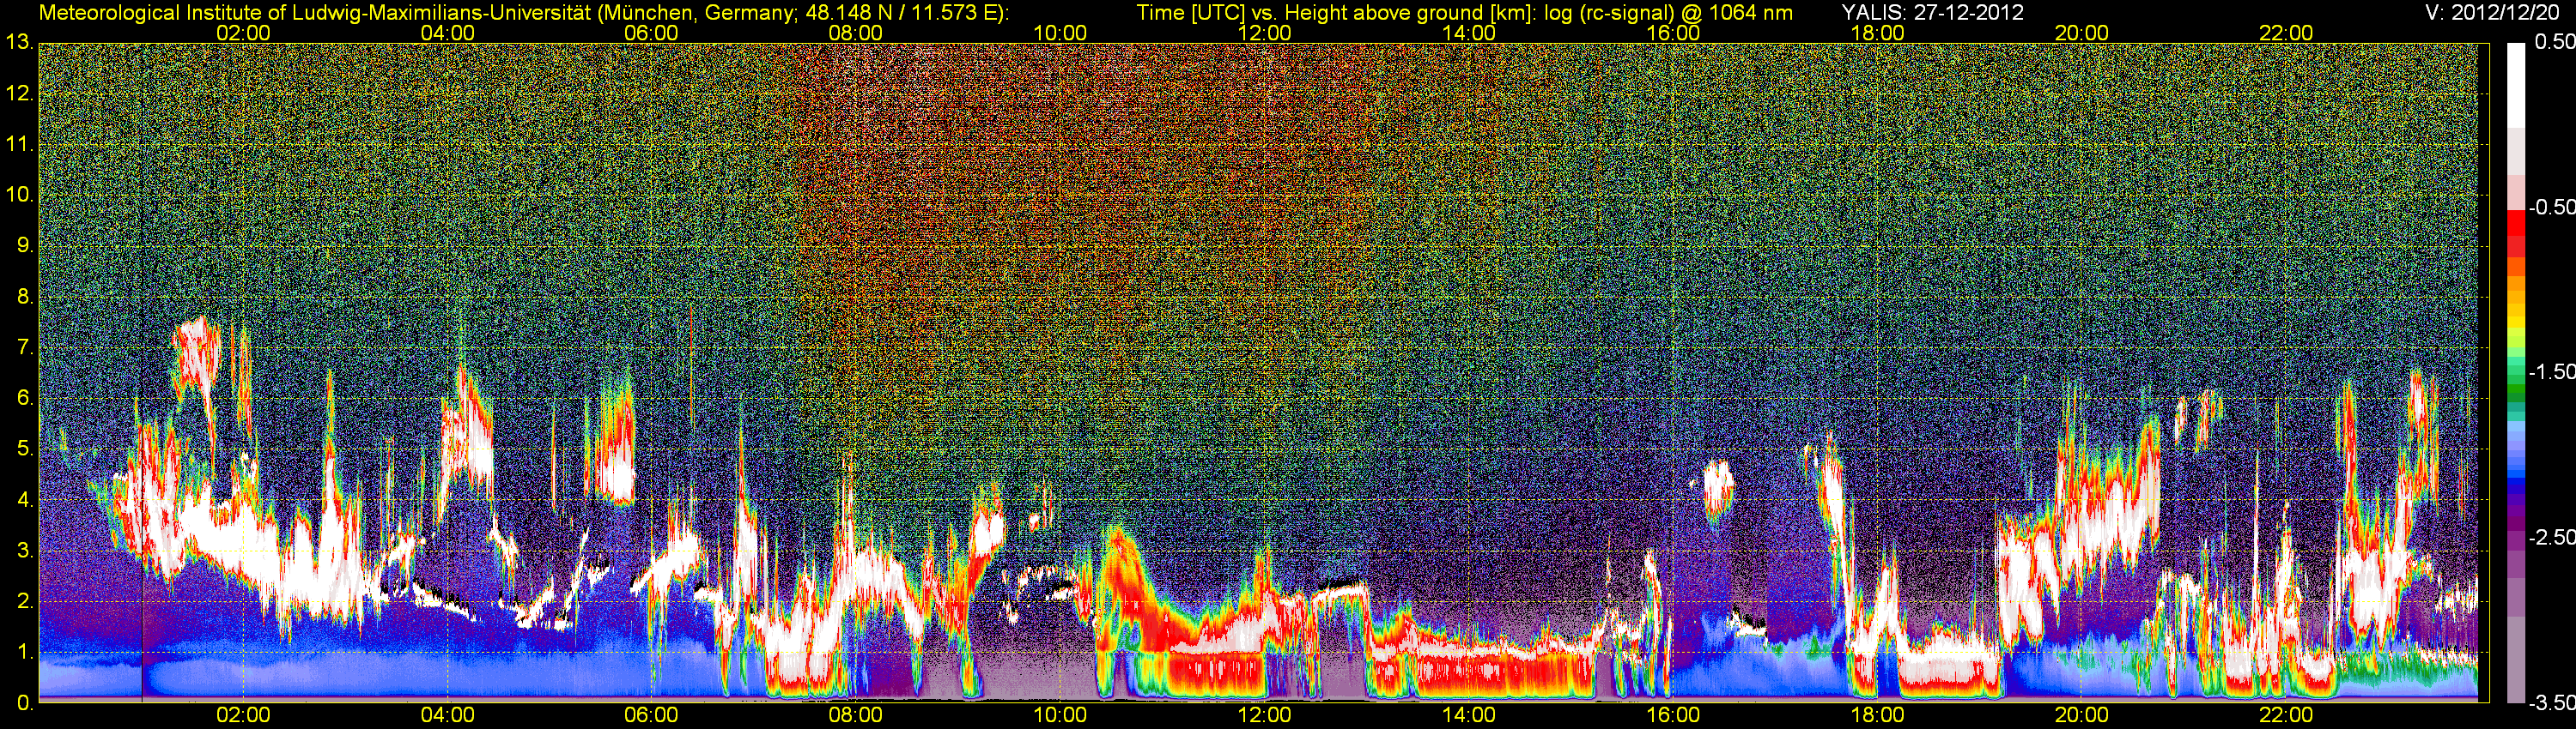The height and width of the screenshot is (729, 2576).
Task: Click the 10 km height axis label
Action: click(x=18, y=195)
